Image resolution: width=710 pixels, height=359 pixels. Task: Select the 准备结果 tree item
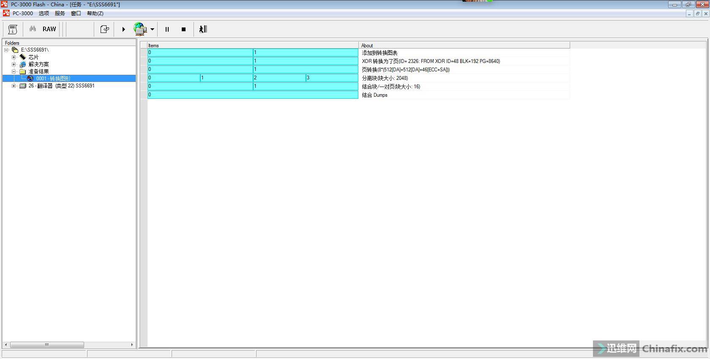pos(38,71)
